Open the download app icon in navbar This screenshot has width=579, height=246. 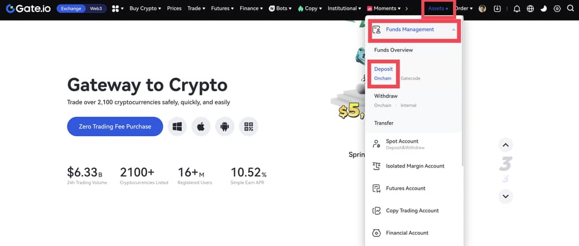[498, 8]
